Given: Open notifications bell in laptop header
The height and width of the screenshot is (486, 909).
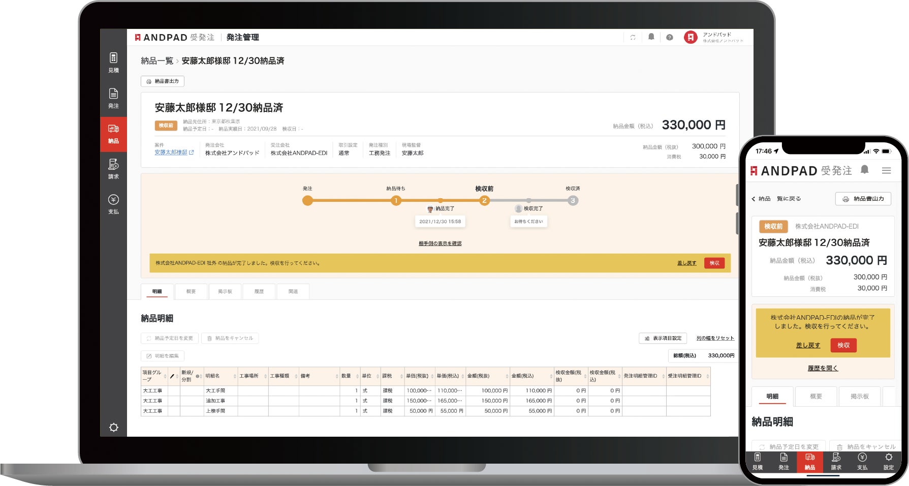Looking at the screenshot, I should coord(651,37).
